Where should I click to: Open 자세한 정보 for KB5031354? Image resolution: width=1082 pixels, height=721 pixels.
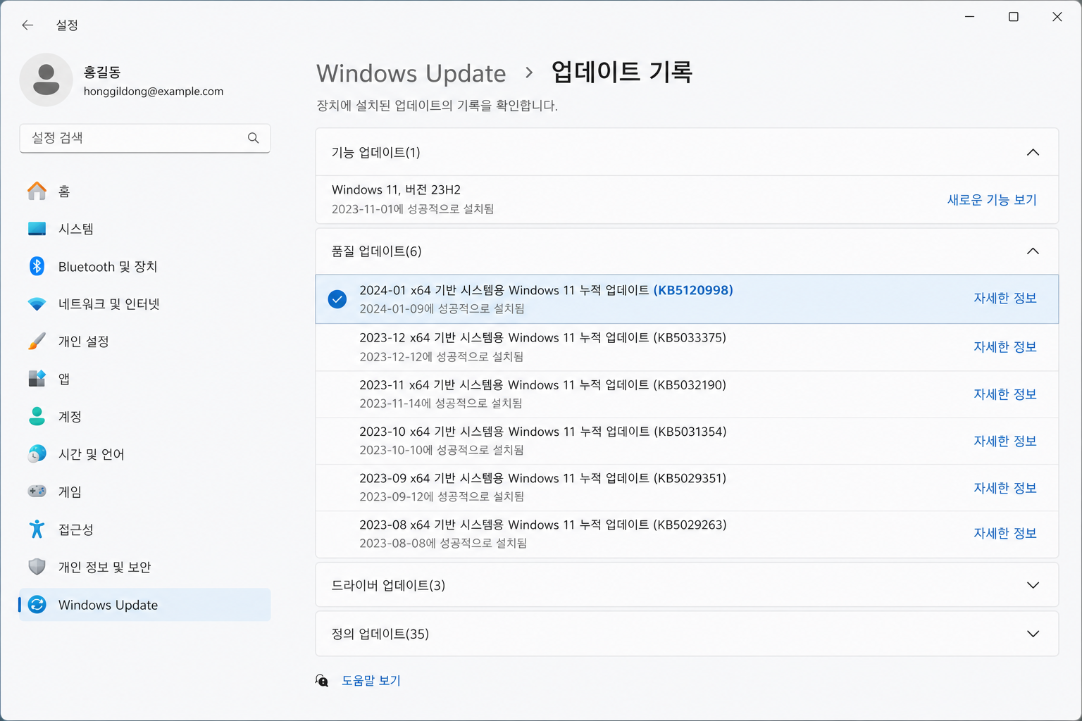click(x=1005, y=441)
